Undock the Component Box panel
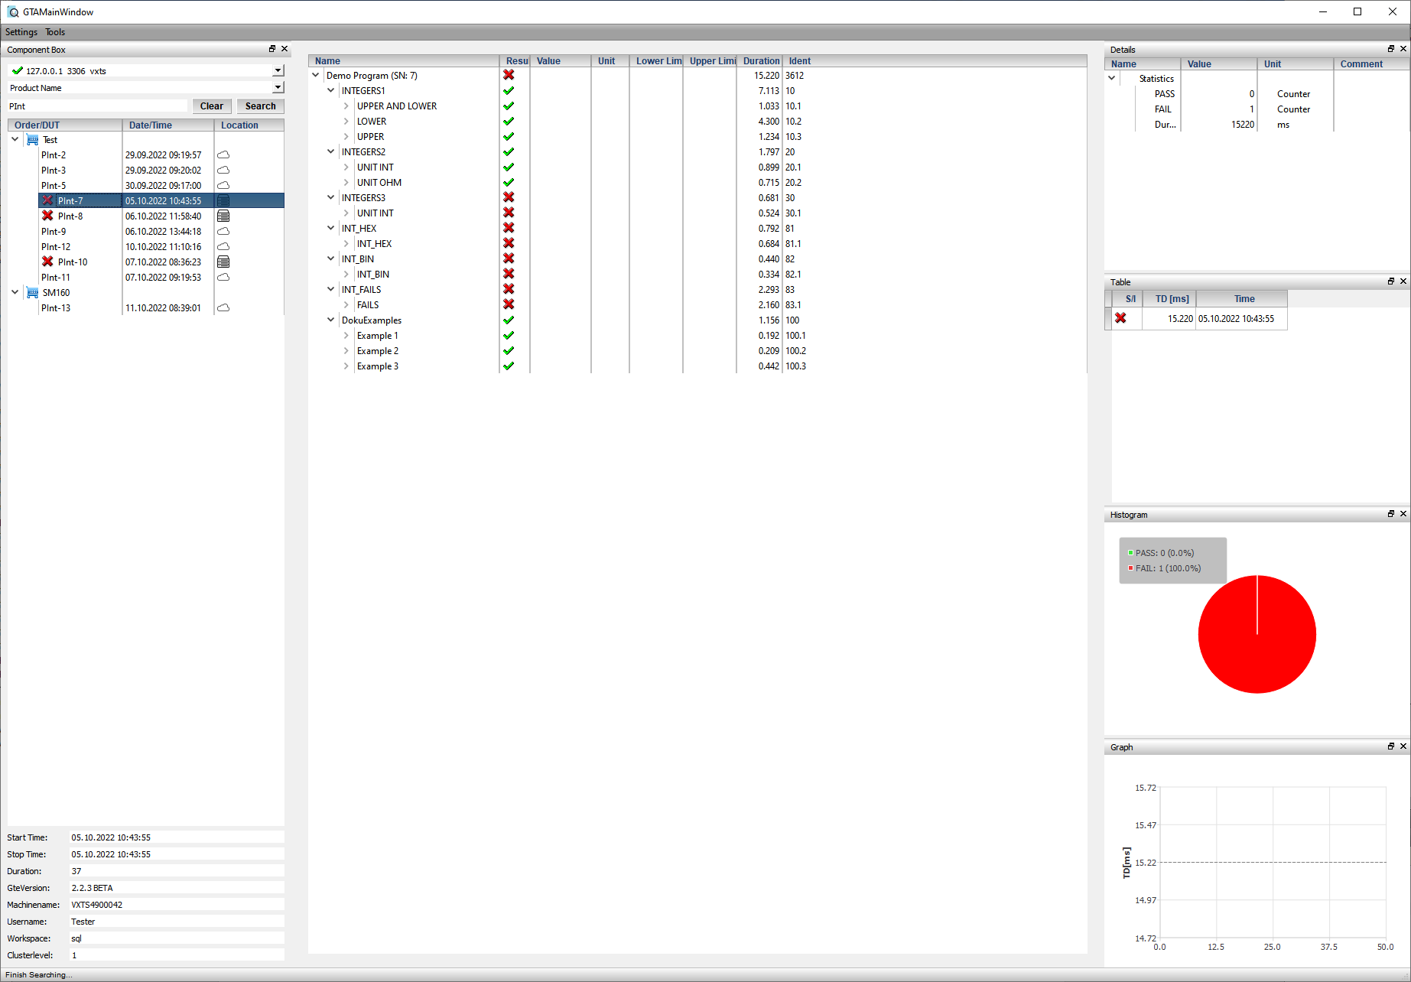 (x=271, y=49)
